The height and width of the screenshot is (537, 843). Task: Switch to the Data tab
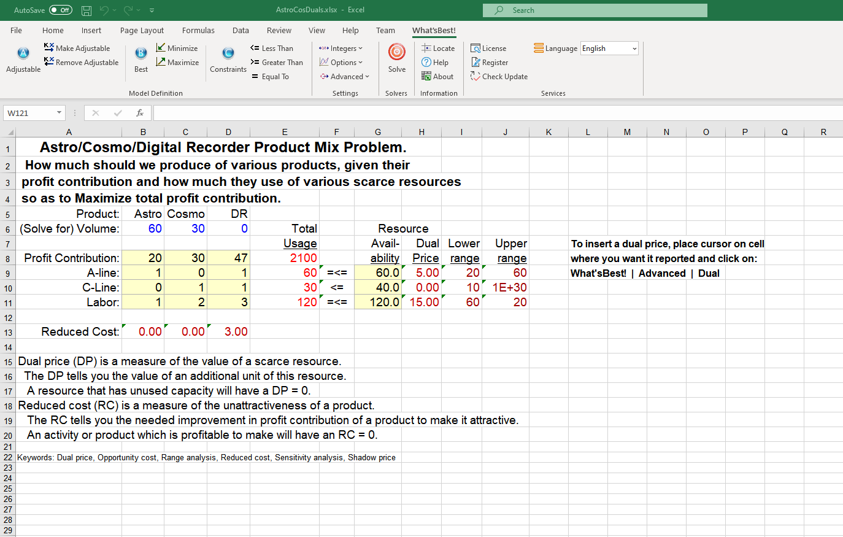point(241,31)
